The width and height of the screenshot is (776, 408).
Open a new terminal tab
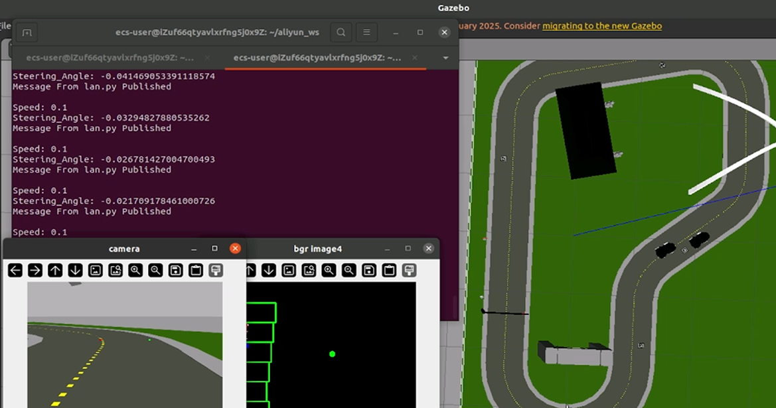27,32
